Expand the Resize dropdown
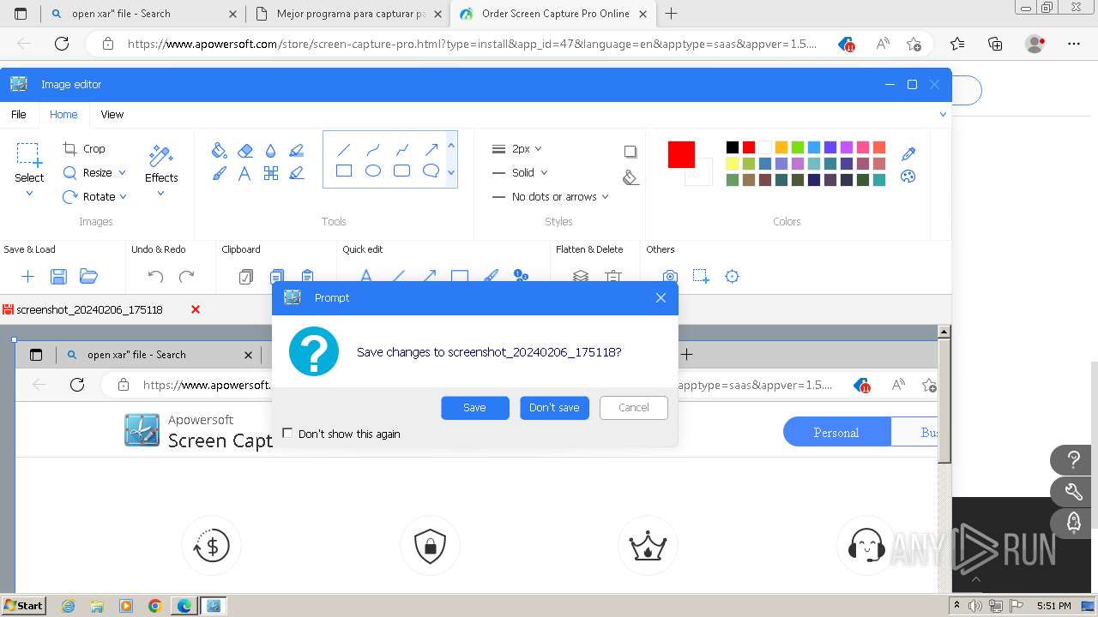 click(x=122, y=172)
